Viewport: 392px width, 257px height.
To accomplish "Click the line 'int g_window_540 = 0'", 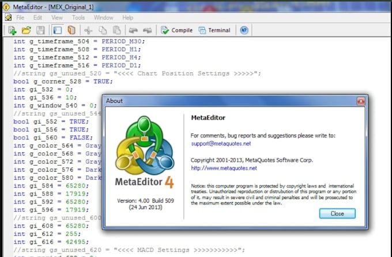I will (55, 106).
